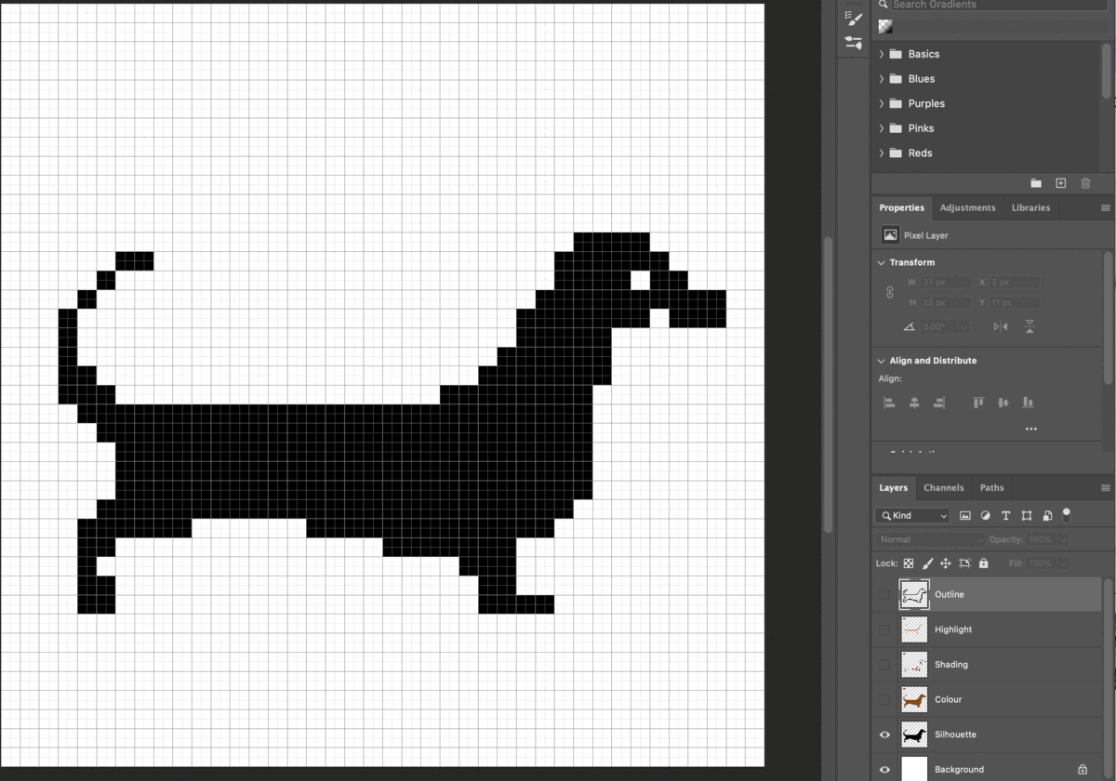Filter layers by adjustment layers icon
Viewport: 1116px width, 781px height.
[985, 515]
